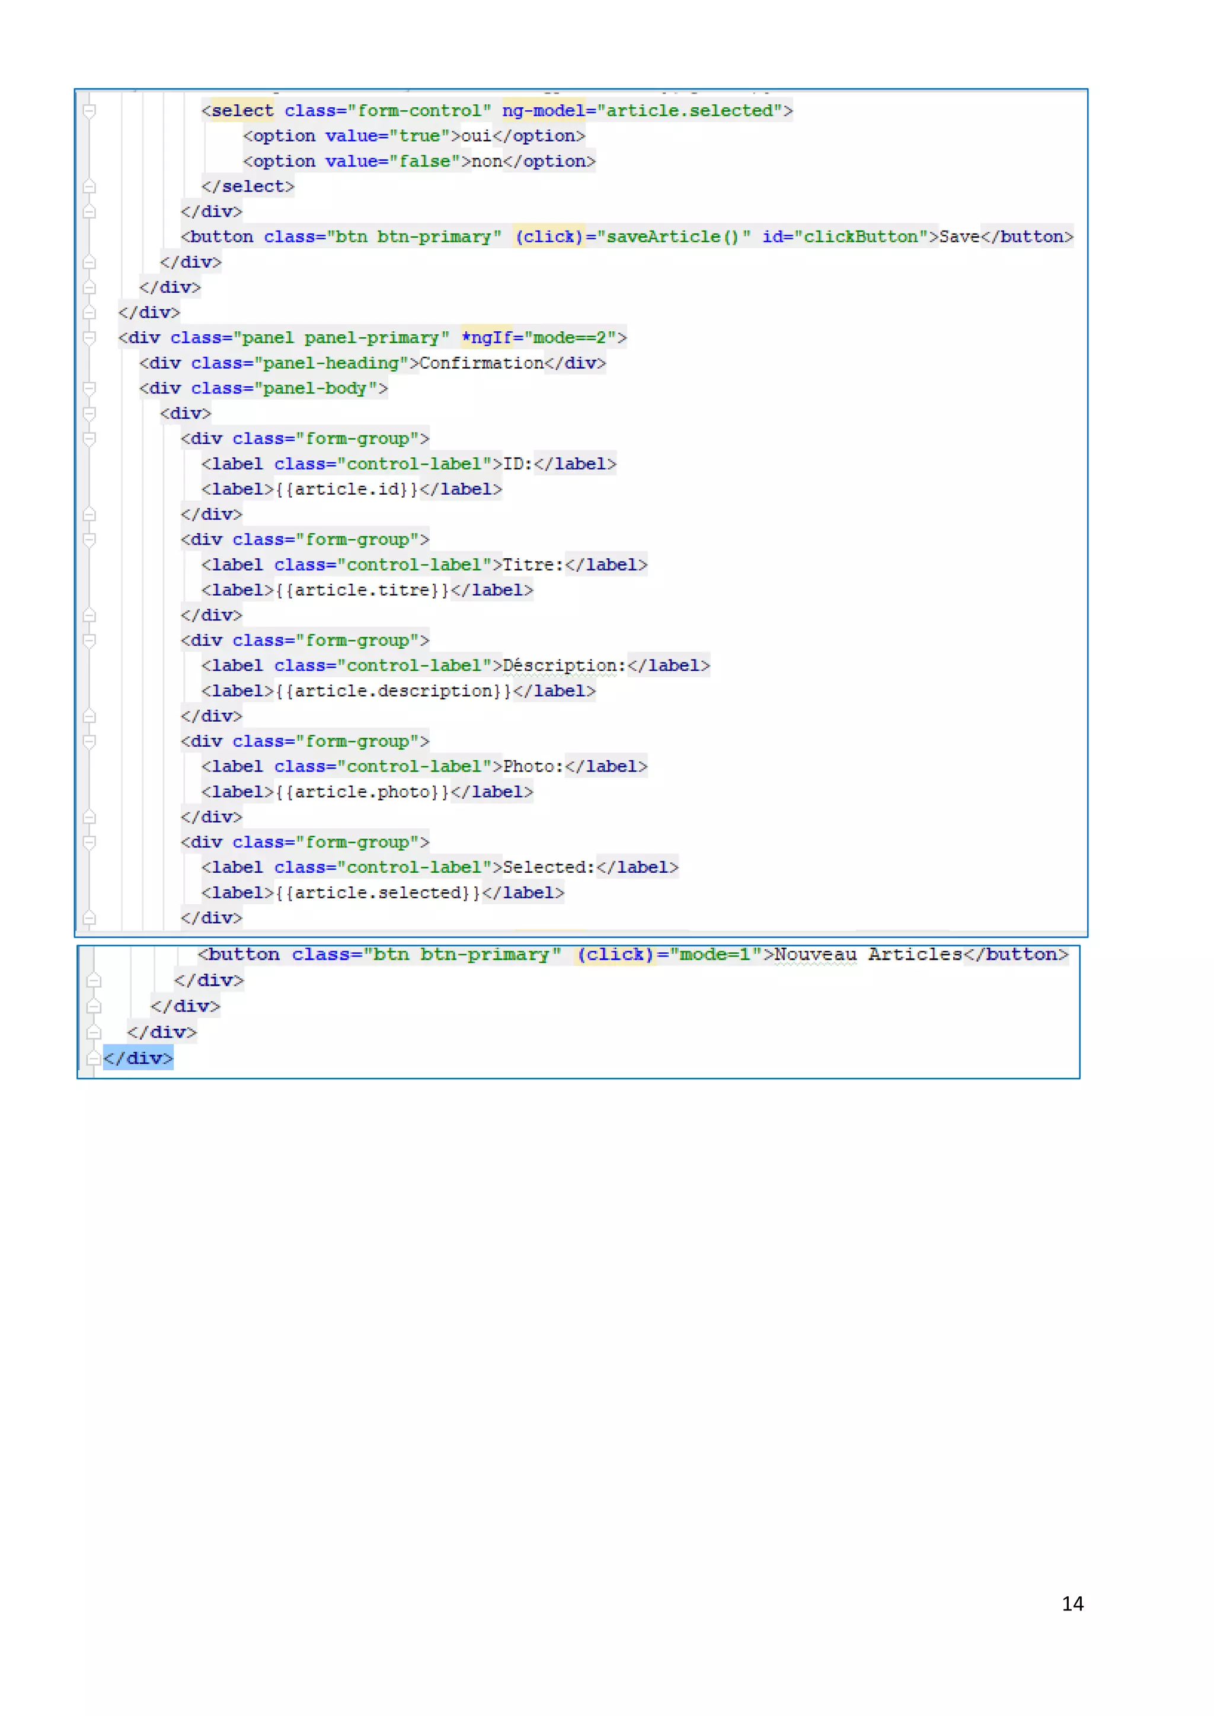
Task: Click the option value "false" line
Action: click(x=418, y=161)
